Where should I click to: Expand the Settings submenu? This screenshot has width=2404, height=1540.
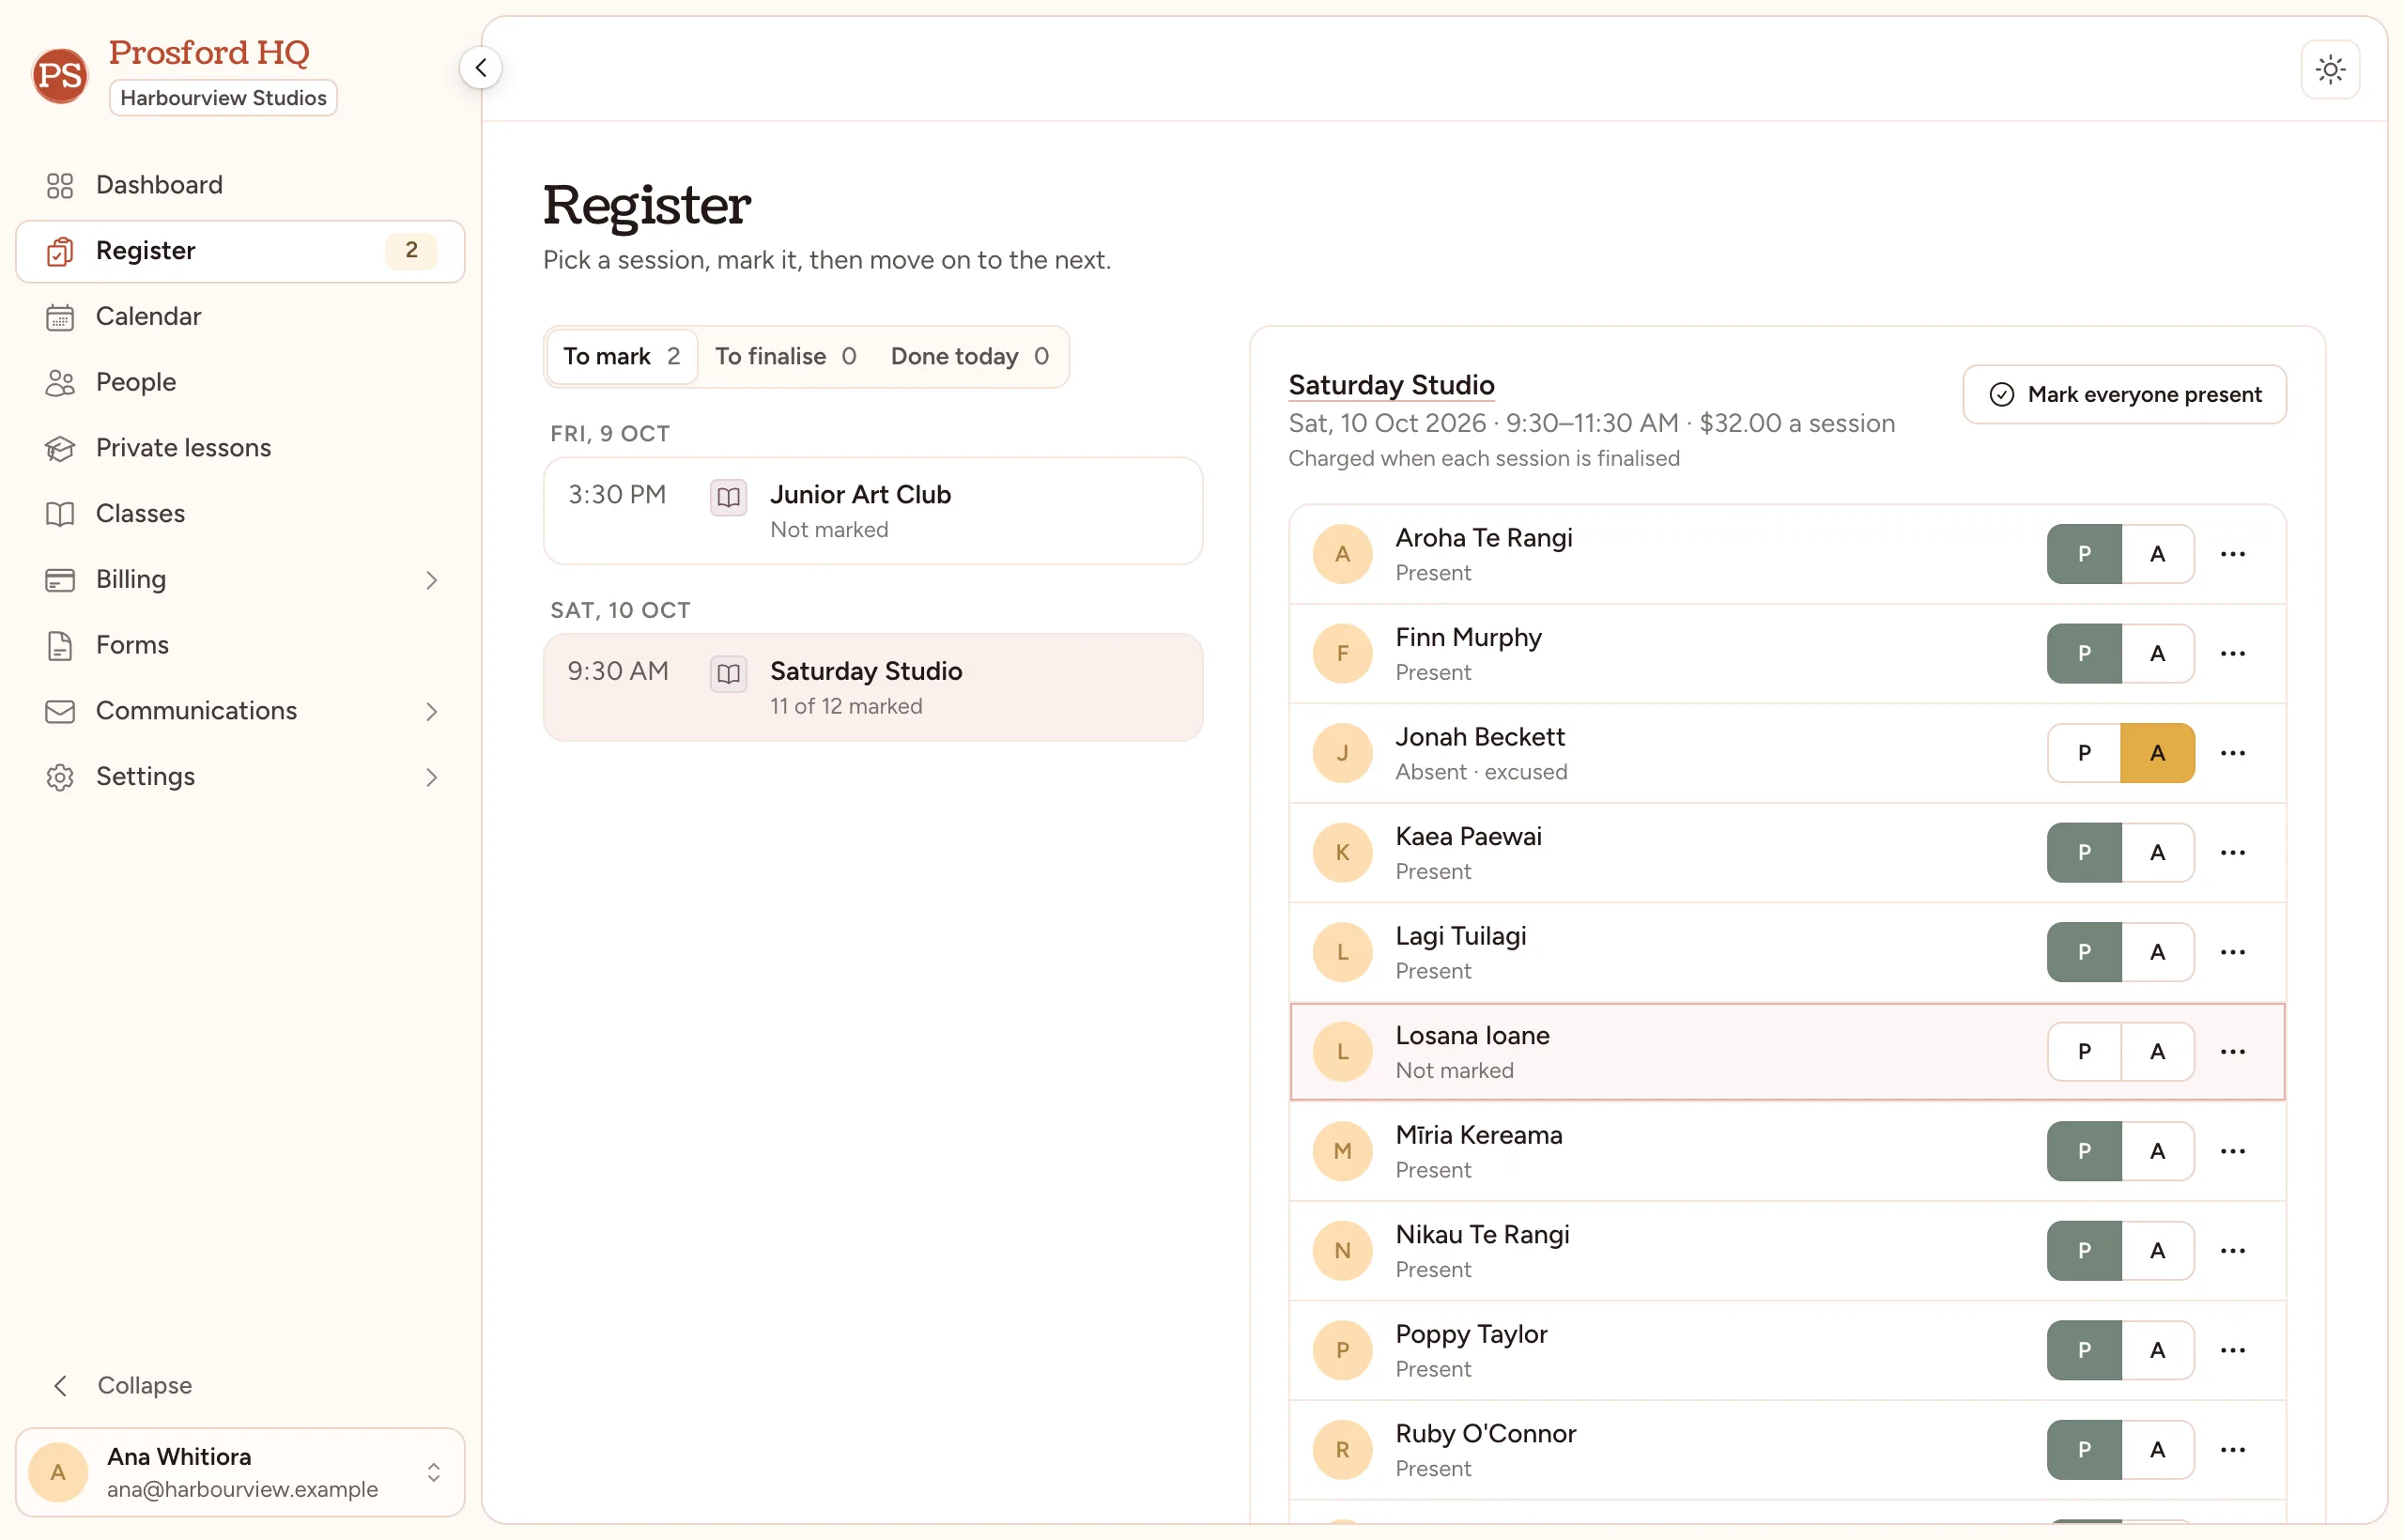coord(240,777)
